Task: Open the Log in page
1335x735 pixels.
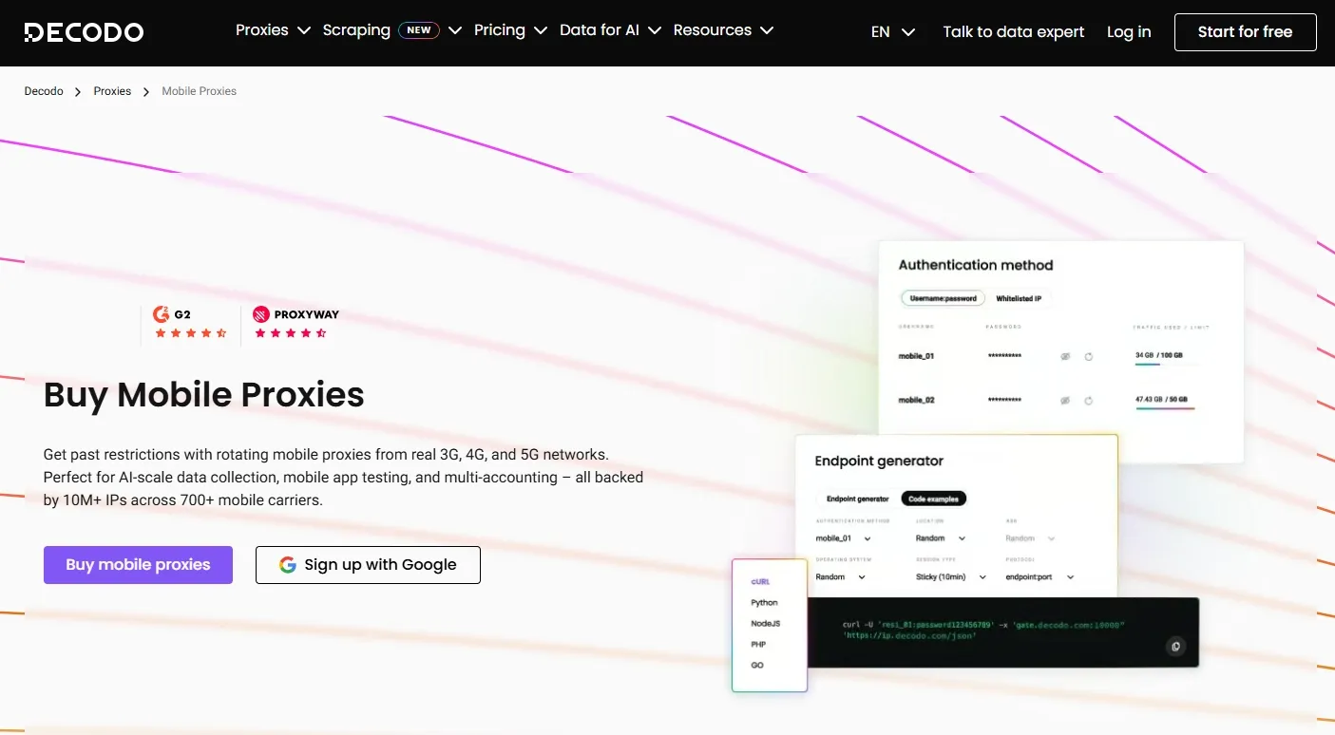Action: pos(1129,32)
